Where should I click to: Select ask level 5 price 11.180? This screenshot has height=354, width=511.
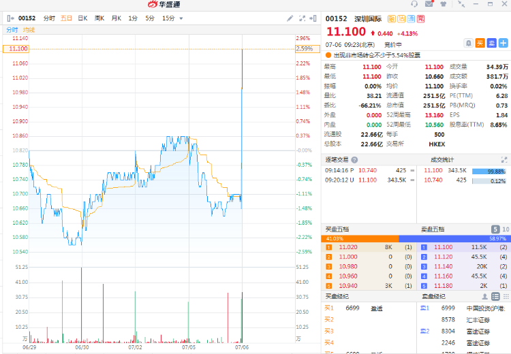444,286
